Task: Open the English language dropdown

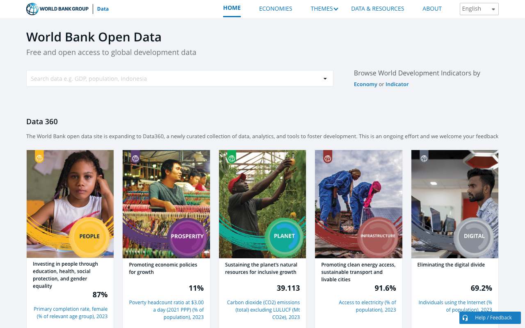Action: pyautogui.click(x=479, y=9)
